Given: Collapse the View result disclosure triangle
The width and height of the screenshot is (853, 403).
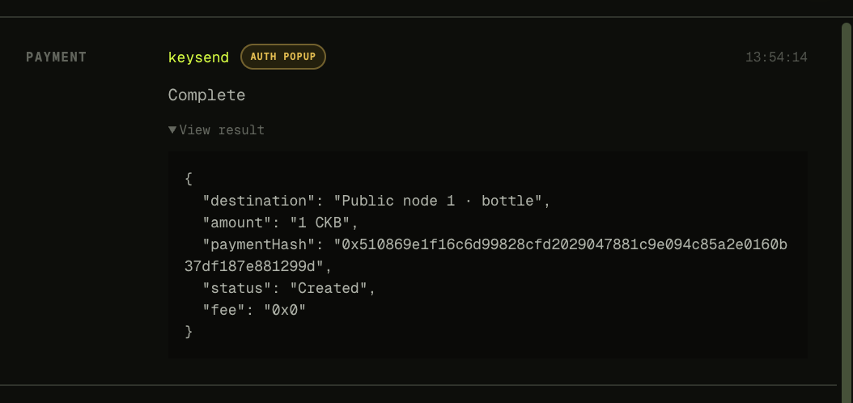Looking at the screenshot, I should (x=172, y=130).
